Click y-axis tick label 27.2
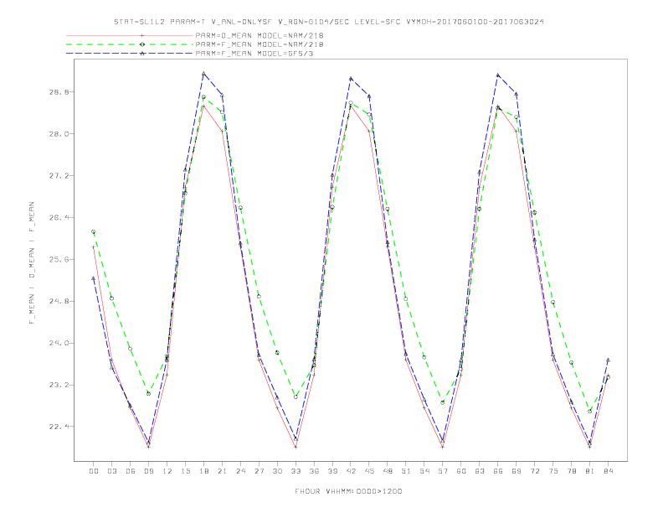Screen dimensions: 663x513 click(x=58, y=176)
